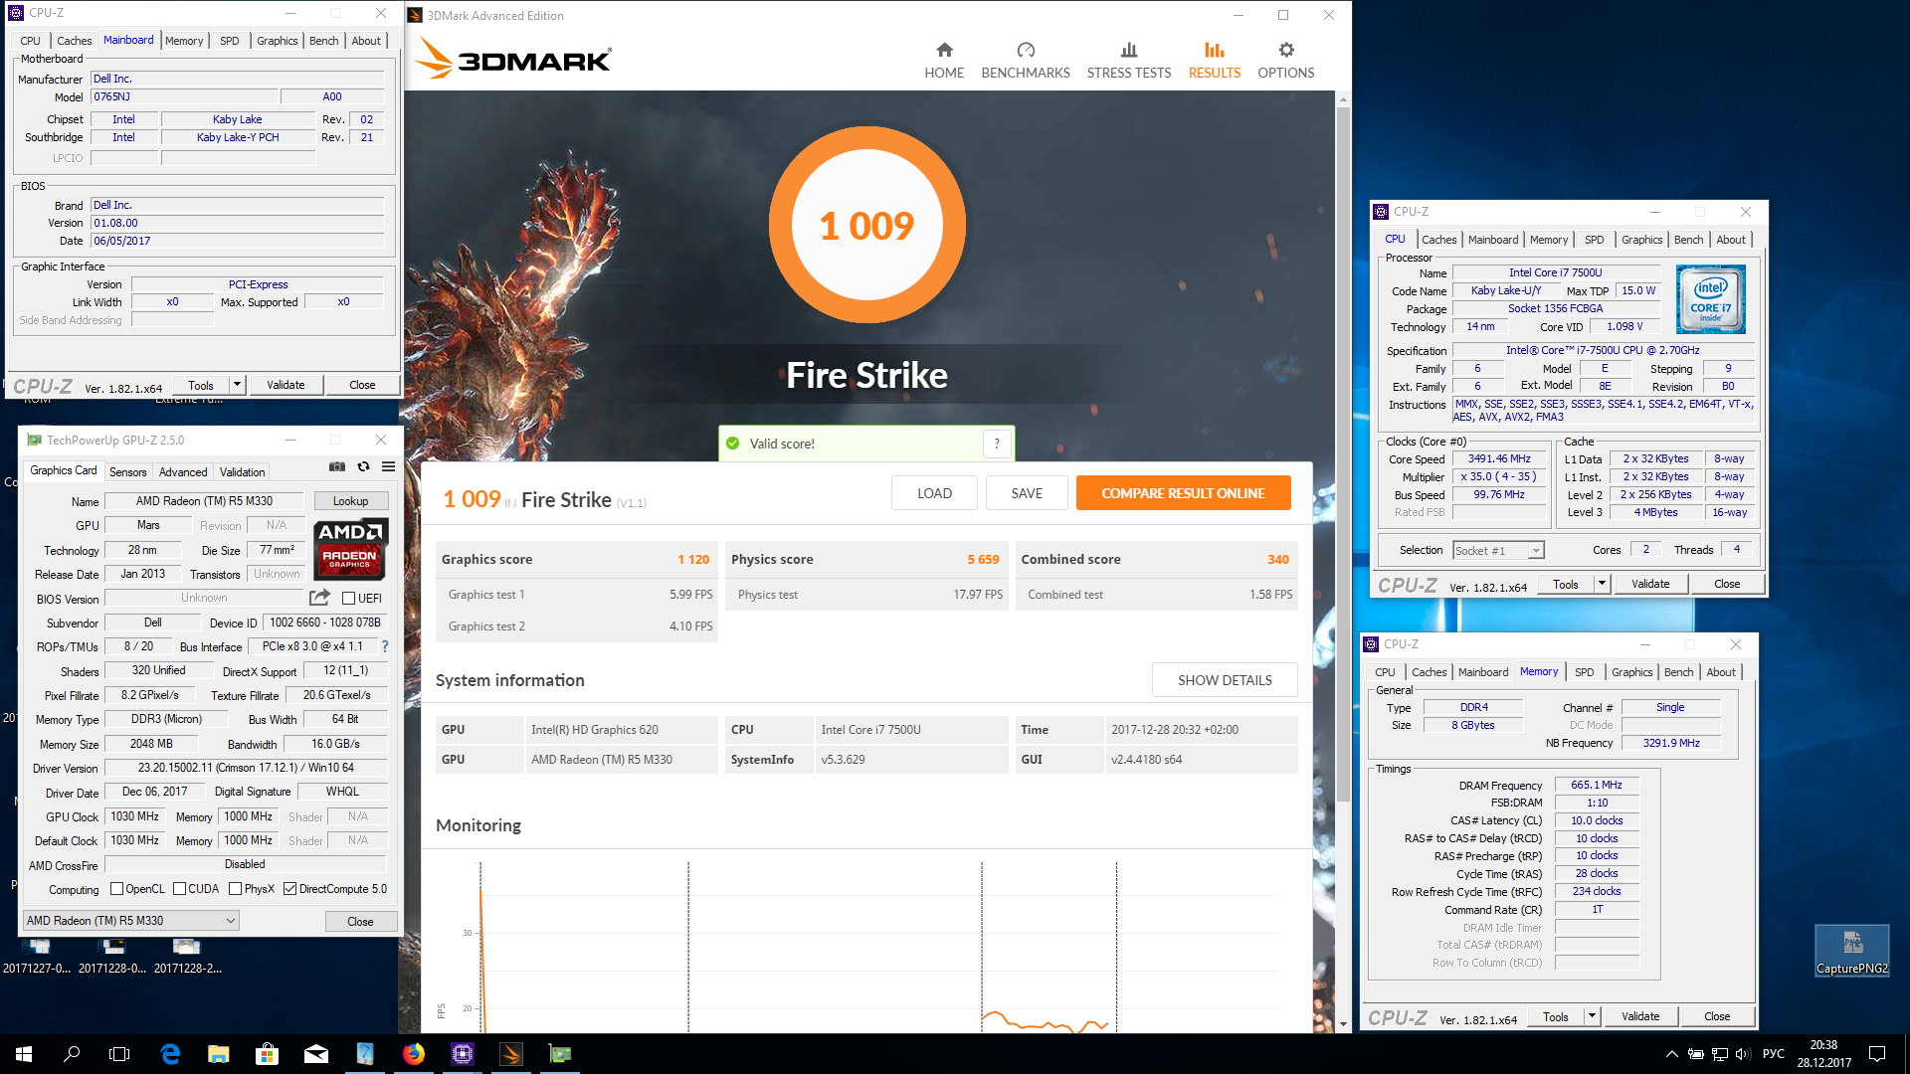Open Mail app from taskbar
Image resolution: width=1910 pixels, height=1074 pixels.
click(316, 1054)
